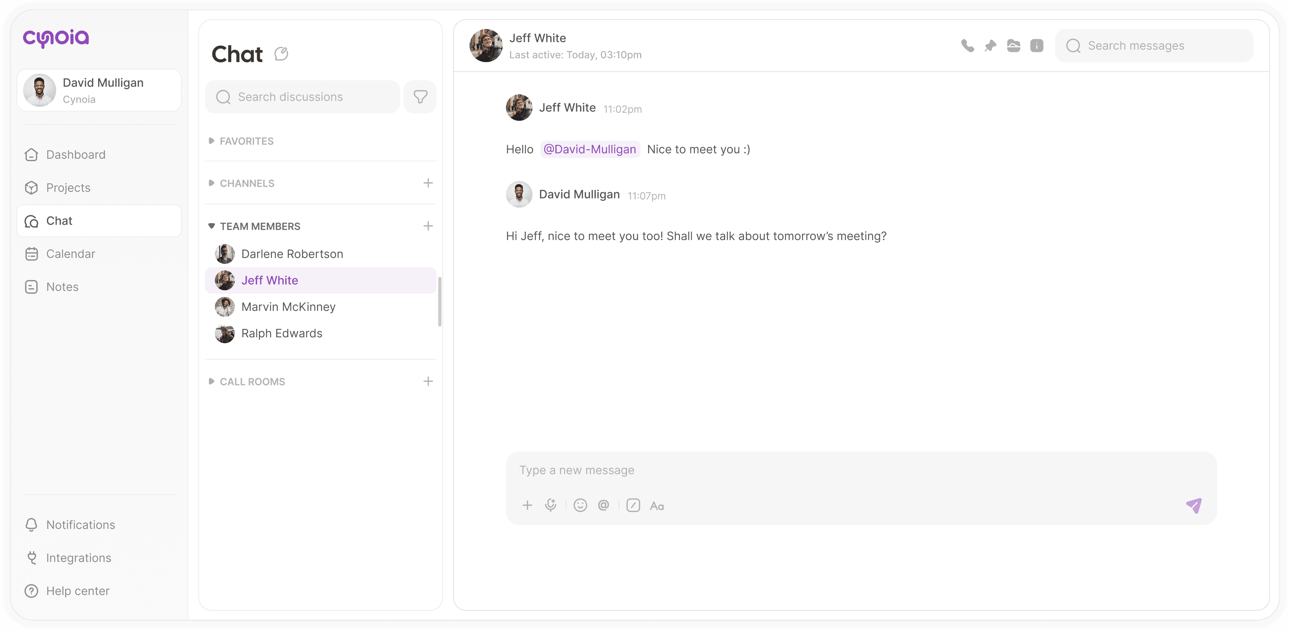Toggle text formatting options (Aa)
The image size is (1289, 630).
pos(657,506)
